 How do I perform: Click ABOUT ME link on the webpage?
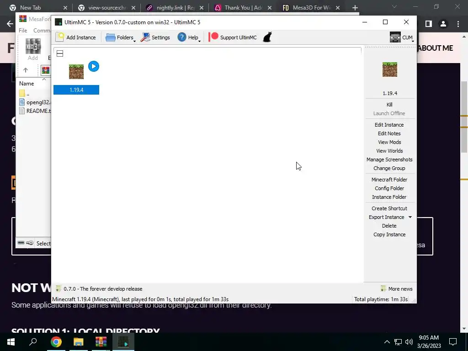click(x=435, y=48)
